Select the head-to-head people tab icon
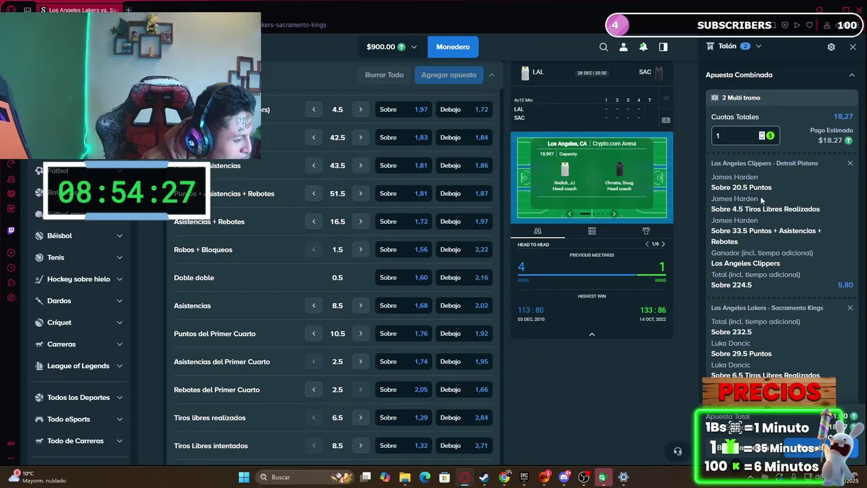 tap(537, 231)
